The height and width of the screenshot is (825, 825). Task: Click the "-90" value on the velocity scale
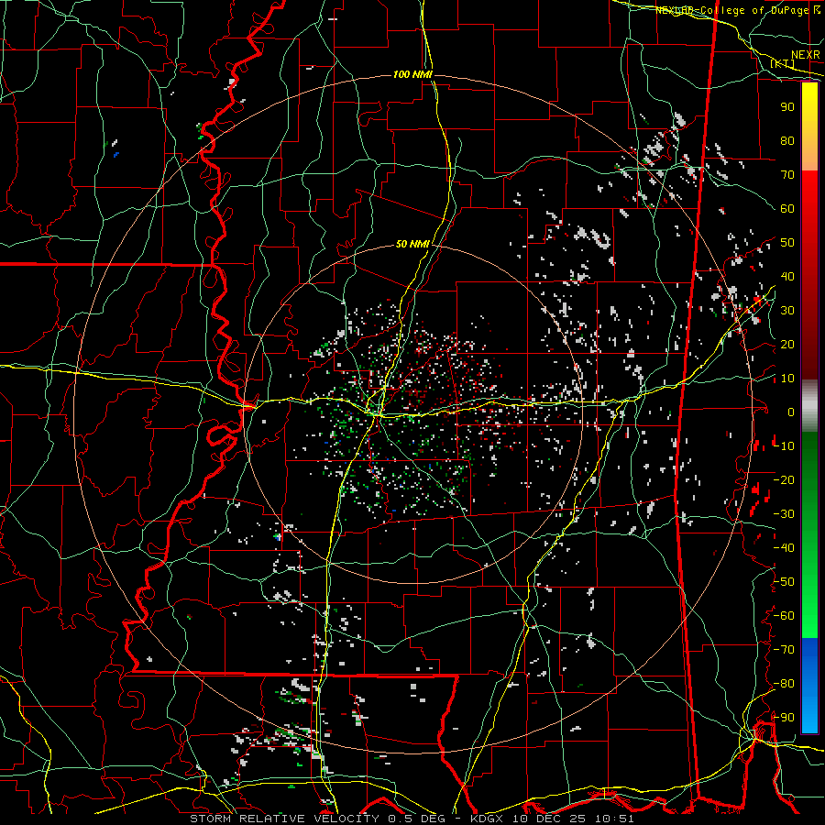tap(785, 718)
